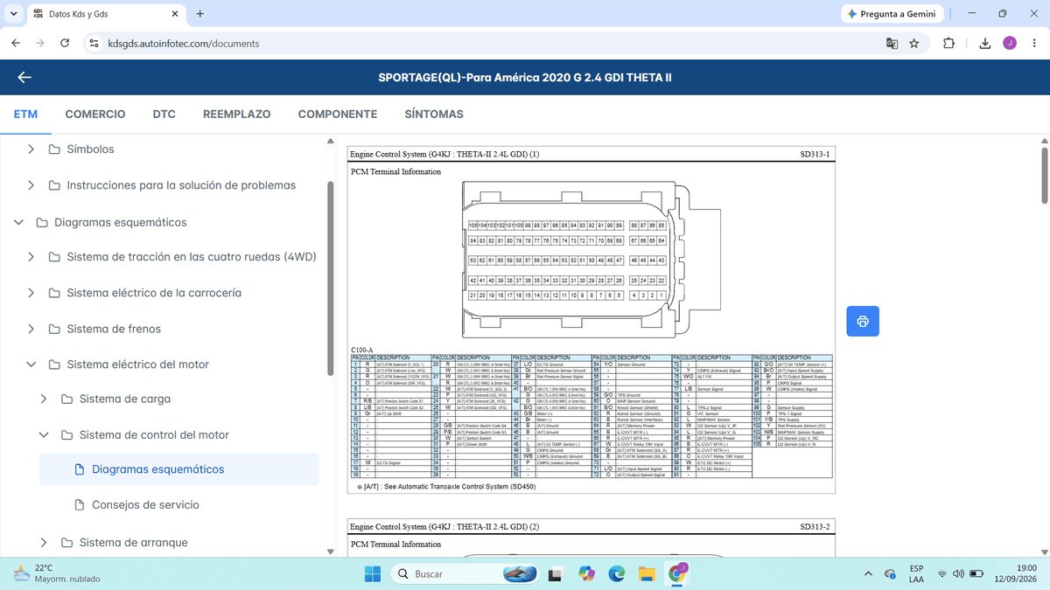
Task: Expand the Sistema de arranque chevron
Action: tap(44, 543)
